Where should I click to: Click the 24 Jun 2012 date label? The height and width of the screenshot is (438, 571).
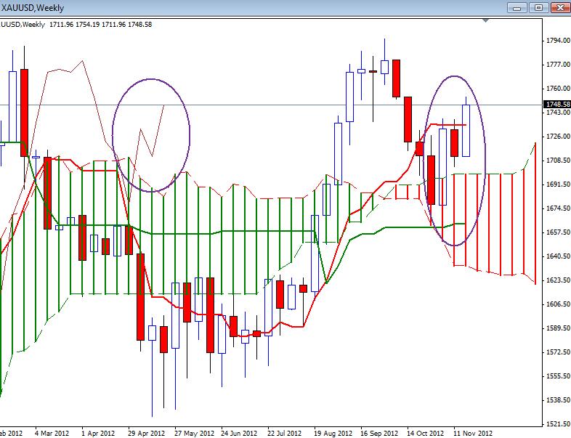pyautogui.click(x=239, y=433)
